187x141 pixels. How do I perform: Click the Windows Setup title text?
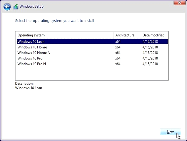31,6
